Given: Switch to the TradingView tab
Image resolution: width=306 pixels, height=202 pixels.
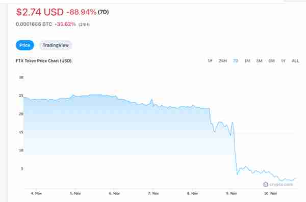Looking at the screenshot, I should pos(56,45).
